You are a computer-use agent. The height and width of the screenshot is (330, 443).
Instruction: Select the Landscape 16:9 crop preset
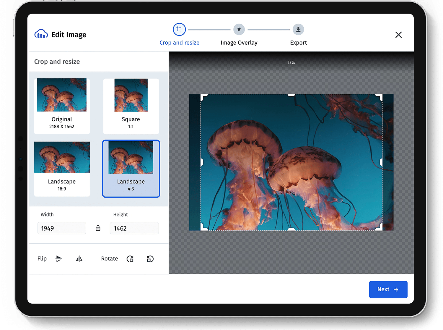pyautogui.click(x=62, y=169)
